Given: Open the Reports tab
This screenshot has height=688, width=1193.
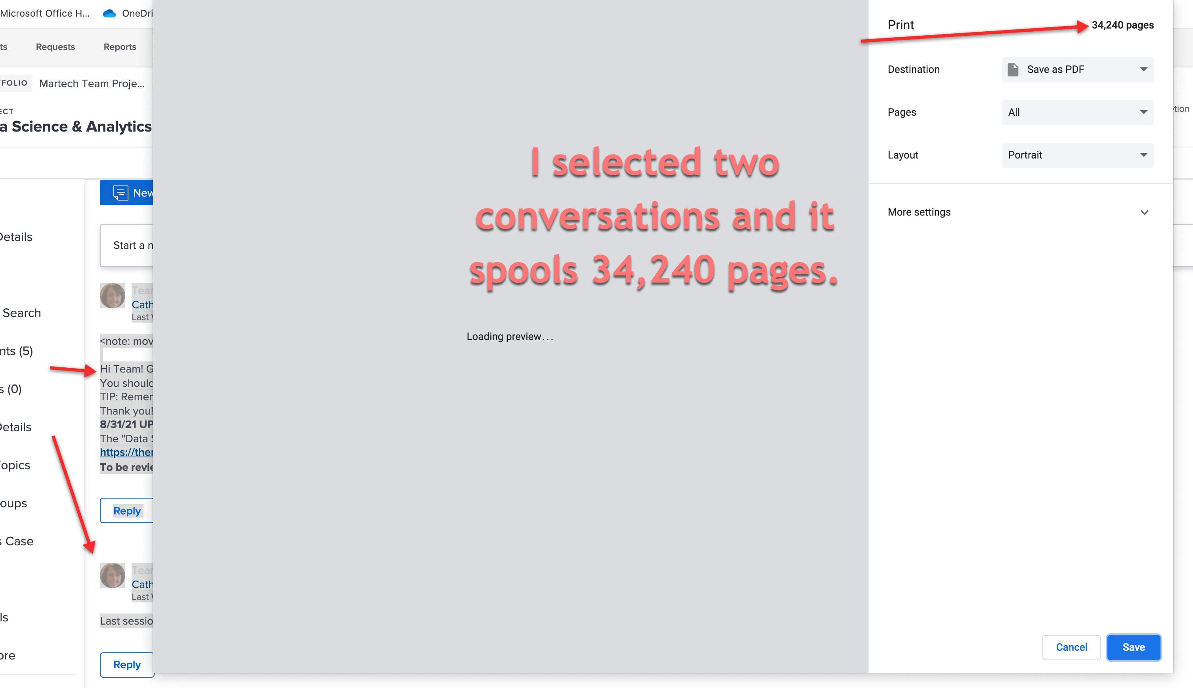Looking at the screenshot, I should 120,47.
